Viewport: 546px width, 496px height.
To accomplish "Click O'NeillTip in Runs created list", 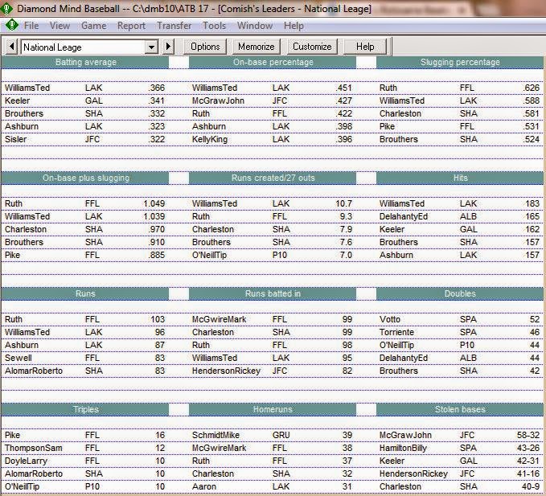I will point(209,256).
